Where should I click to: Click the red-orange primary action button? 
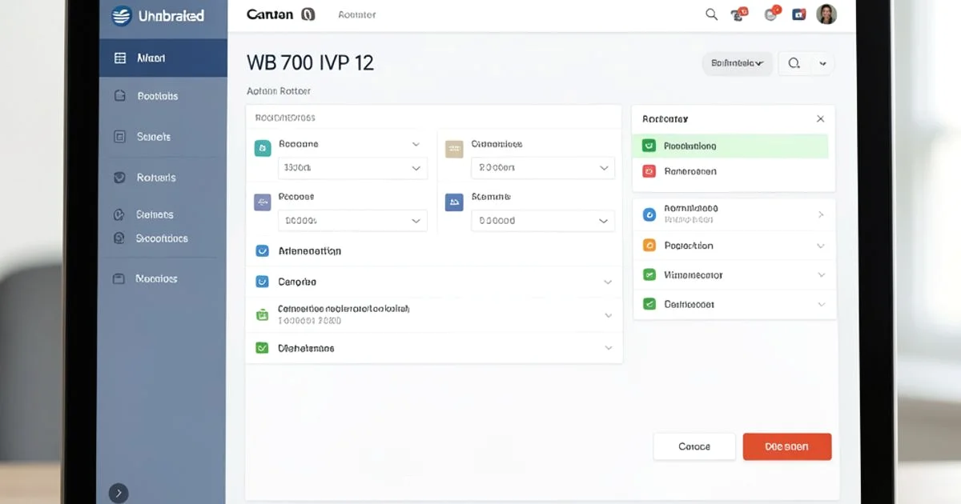pos(787,446)
